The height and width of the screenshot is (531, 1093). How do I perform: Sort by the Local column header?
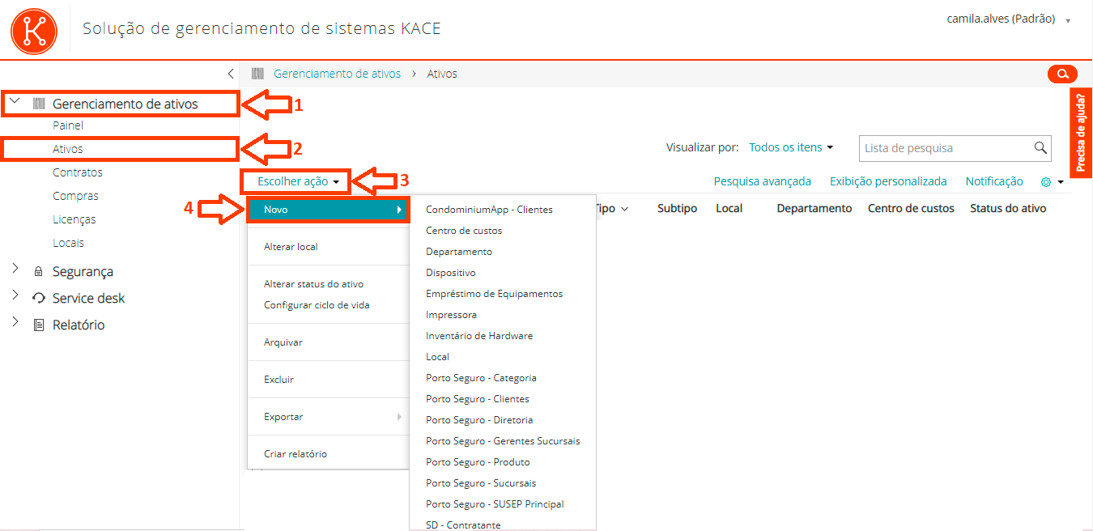coord(729,208)
